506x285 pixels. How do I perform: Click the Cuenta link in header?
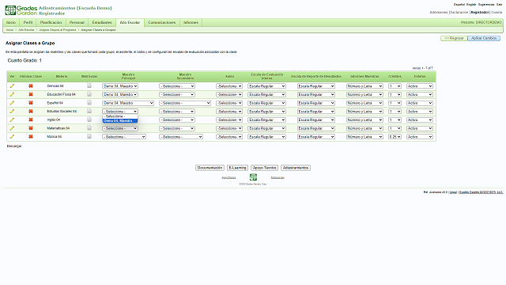[497, 13]
